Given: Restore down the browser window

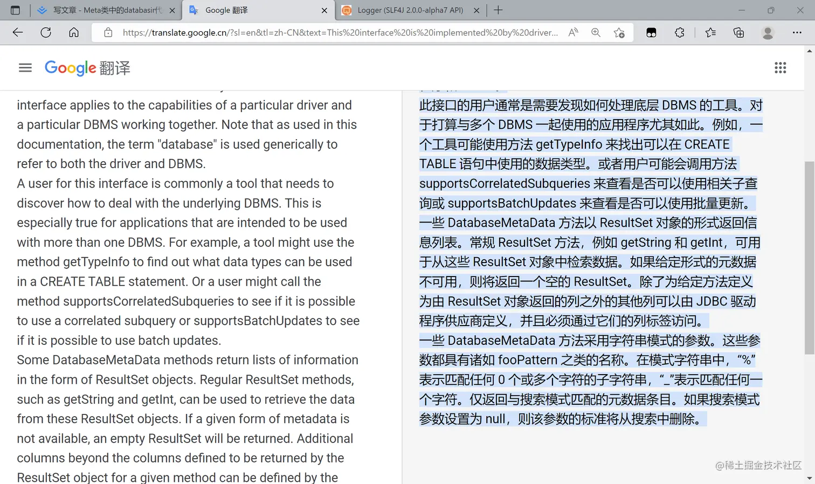Looking at the screenshot, I should [x=771, y=10].
